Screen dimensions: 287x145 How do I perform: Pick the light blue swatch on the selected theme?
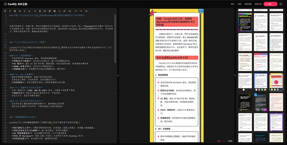pyautogui.click(x=275, y=90)
